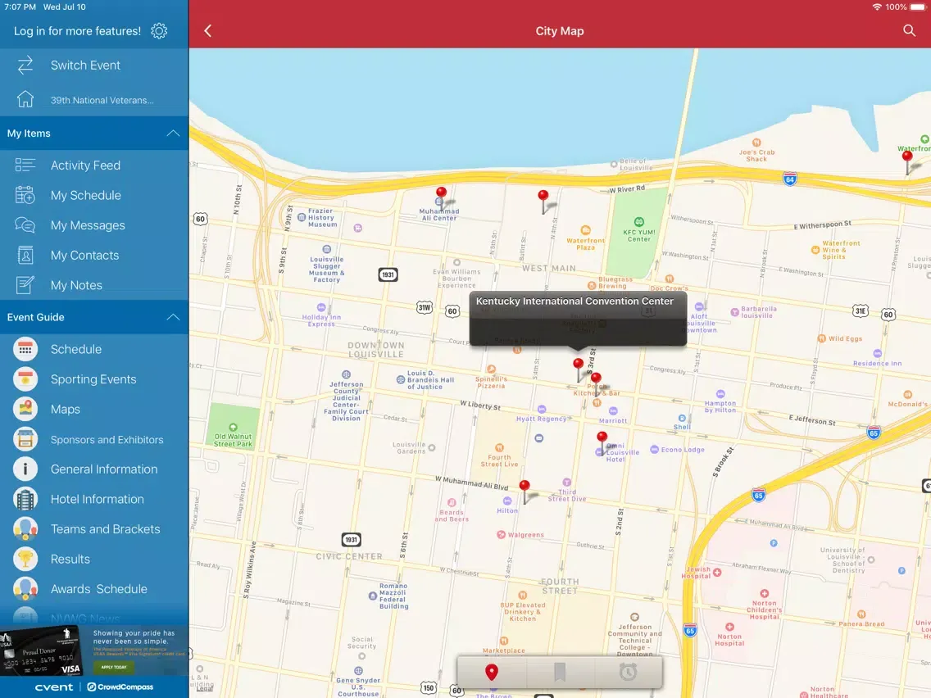Open the My Messages chat bubble icon
This screenshot has height=698, width=931.
[x=25, y=225]
